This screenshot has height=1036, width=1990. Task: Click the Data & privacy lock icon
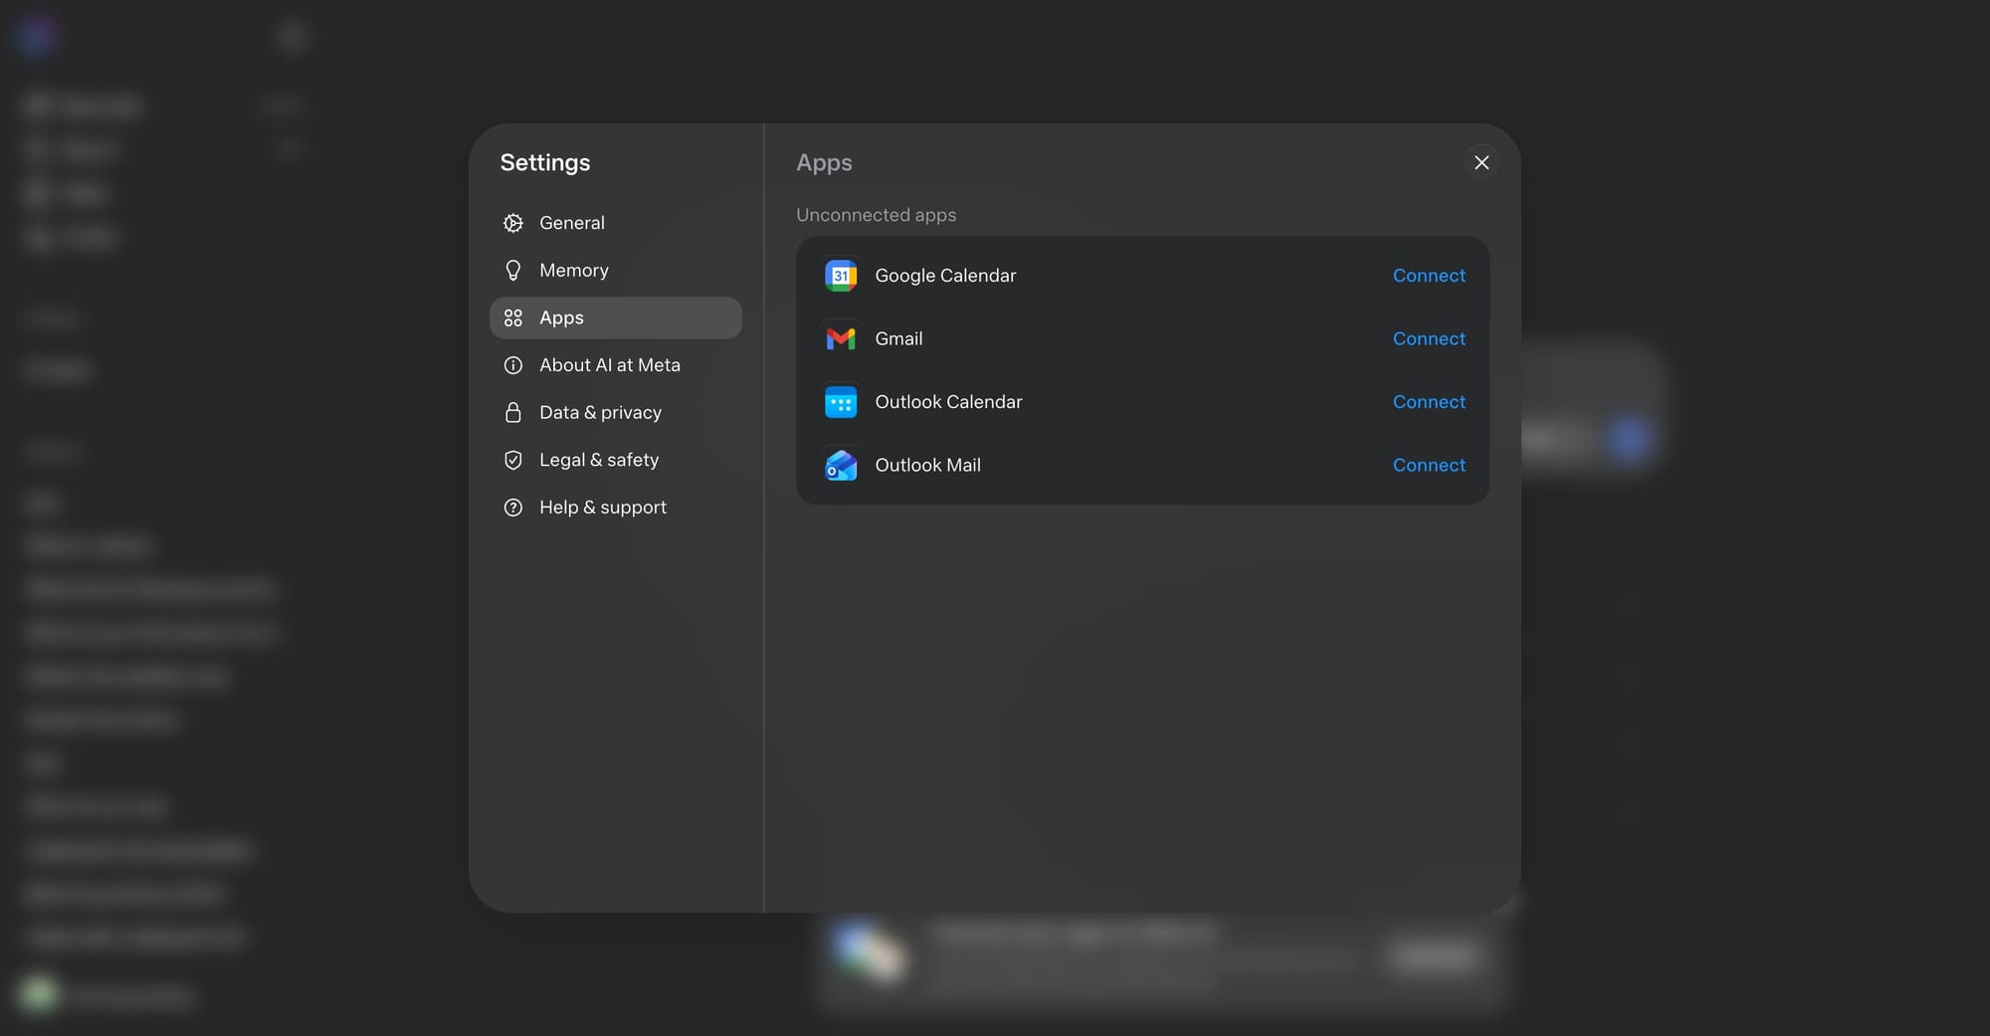(x=513, y=413)
